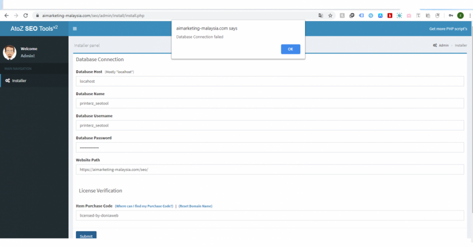
Task: Open the Installer item in sidebar
Action: coord(34,80)
